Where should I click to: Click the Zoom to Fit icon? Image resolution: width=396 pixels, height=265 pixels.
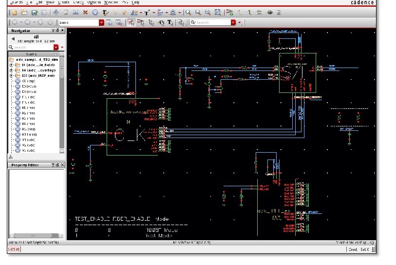207,12
